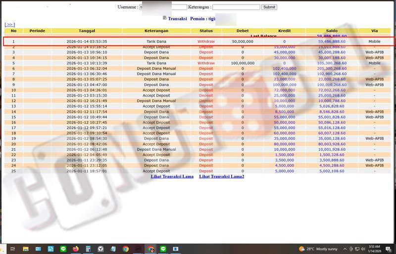Click the Task View taskbar icon
Image resolution: width=396 pixels, height=254 pixels.
pos(13,249)
